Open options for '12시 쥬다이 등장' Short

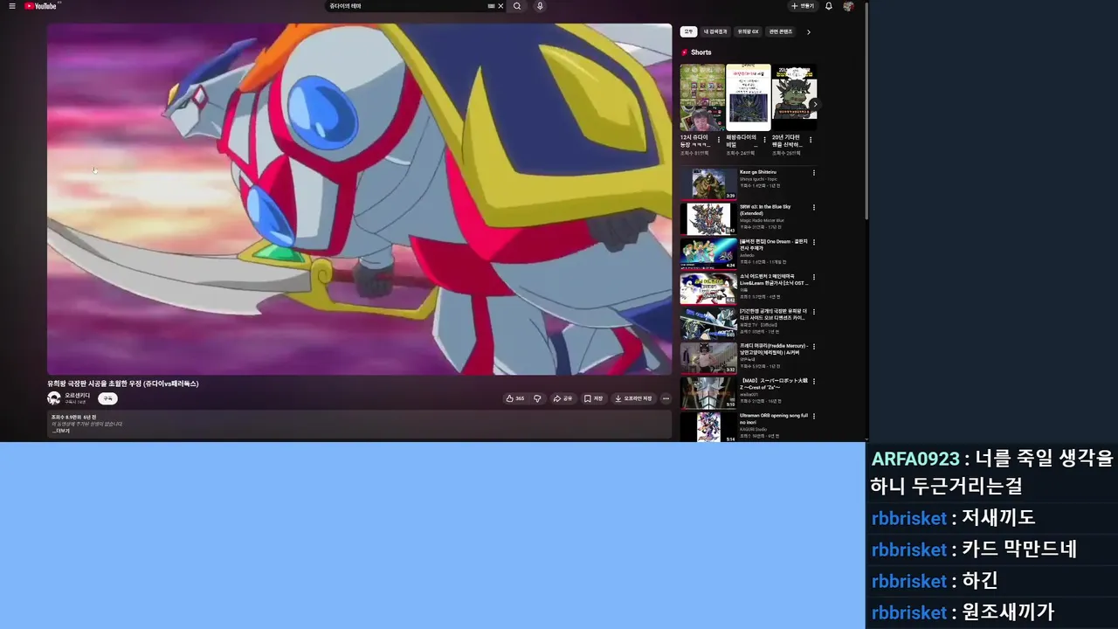[x=719, y=140]
